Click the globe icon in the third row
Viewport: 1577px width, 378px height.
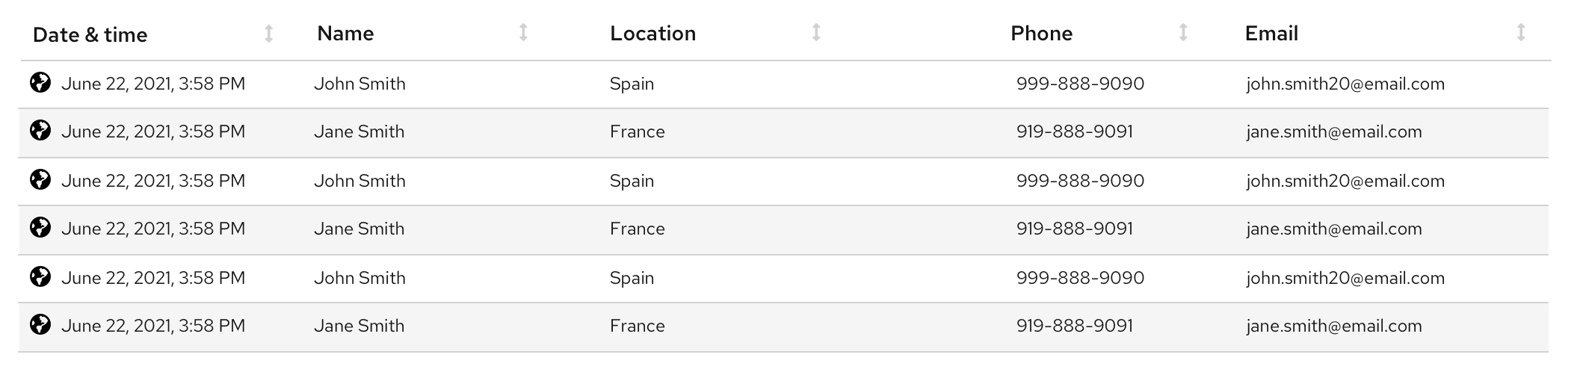tap(40, 179)
